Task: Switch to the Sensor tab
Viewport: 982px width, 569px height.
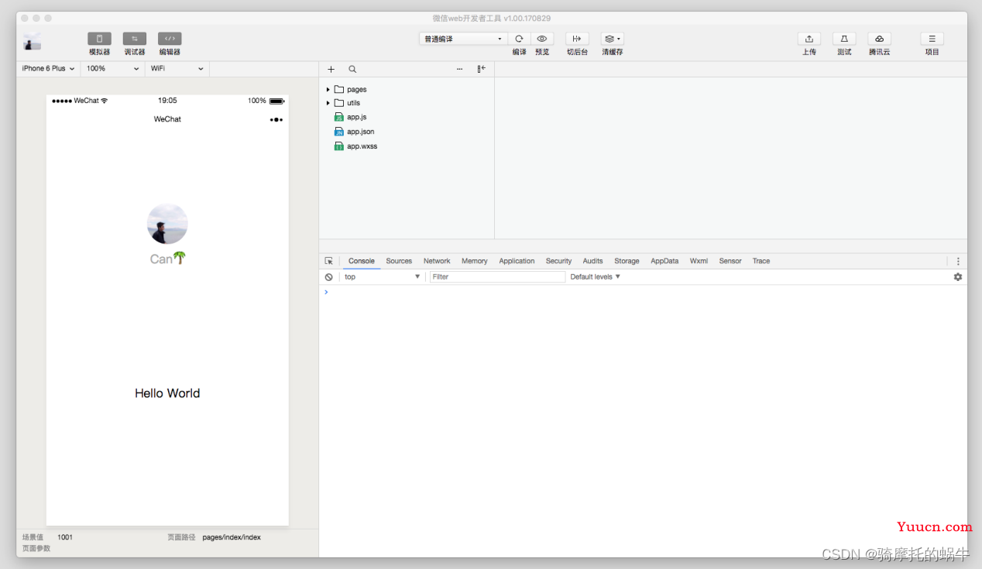Action: pyautogui.click(x=730, y=261)
